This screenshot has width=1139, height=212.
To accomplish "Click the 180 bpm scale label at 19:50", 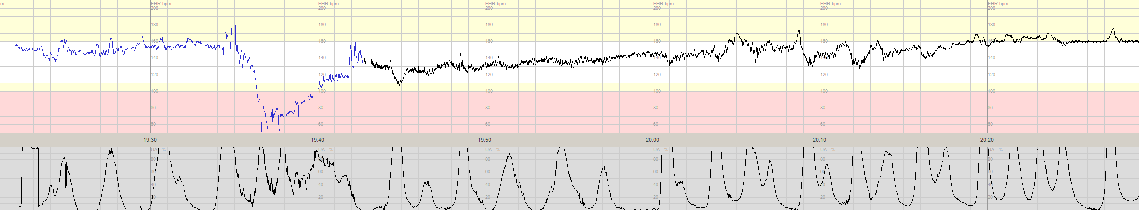I will [x=489, y=25].
